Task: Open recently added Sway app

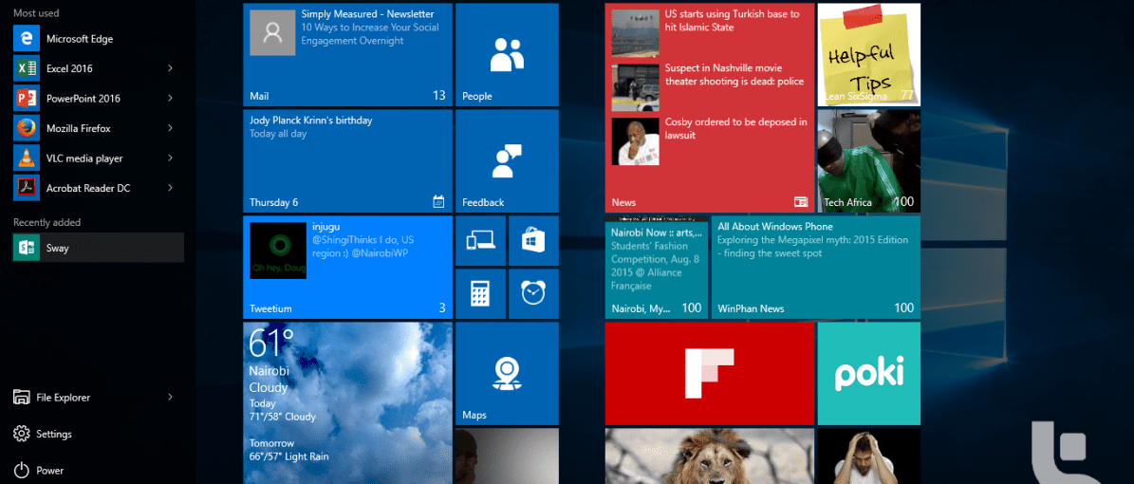Action: 98,248
